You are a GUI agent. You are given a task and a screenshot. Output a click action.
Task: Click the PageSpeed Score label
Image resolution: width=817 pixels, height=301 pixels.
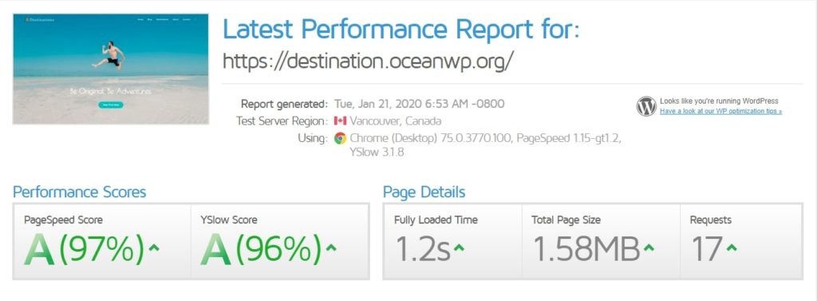(63, 220)
